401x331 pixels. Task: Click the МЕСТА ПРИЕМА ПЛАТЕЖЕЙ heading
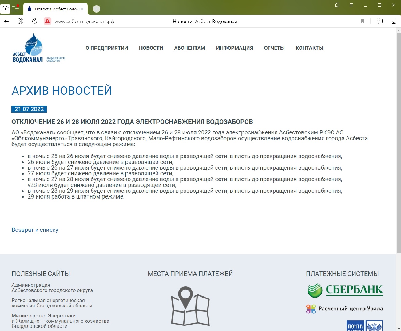pyautogui.click(x=190, y=274)
